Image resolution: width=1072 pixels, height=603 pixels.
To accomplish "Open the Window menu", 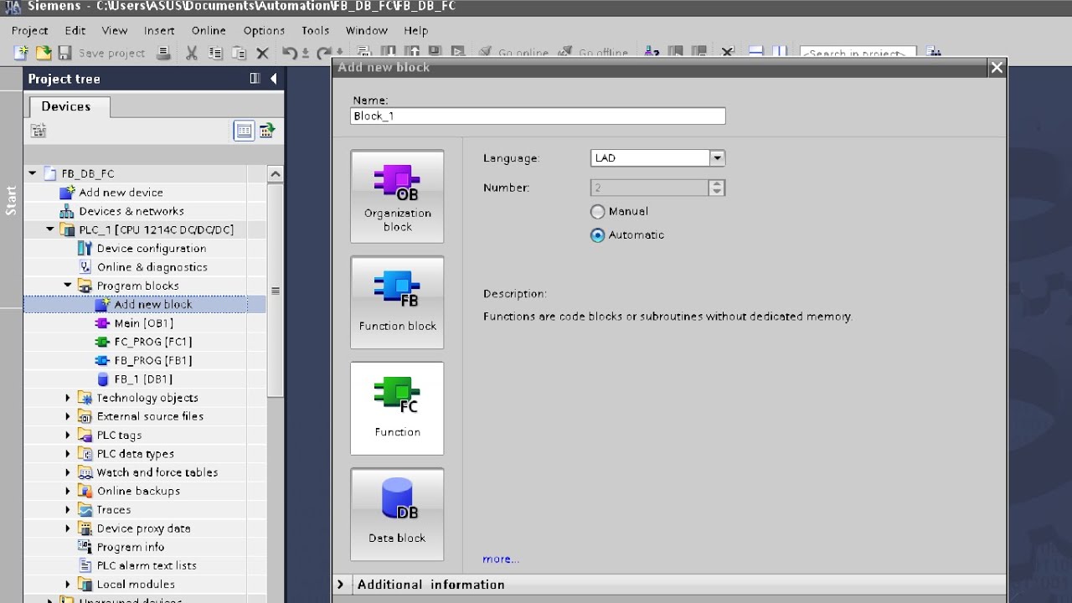I will click(367, 30).
